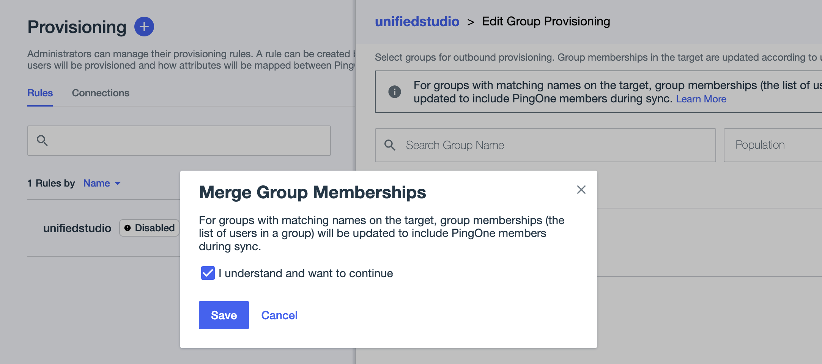The image size is (822, 364).
Task: Save the merge group memberships settings
Action: (x=224, y=315)
